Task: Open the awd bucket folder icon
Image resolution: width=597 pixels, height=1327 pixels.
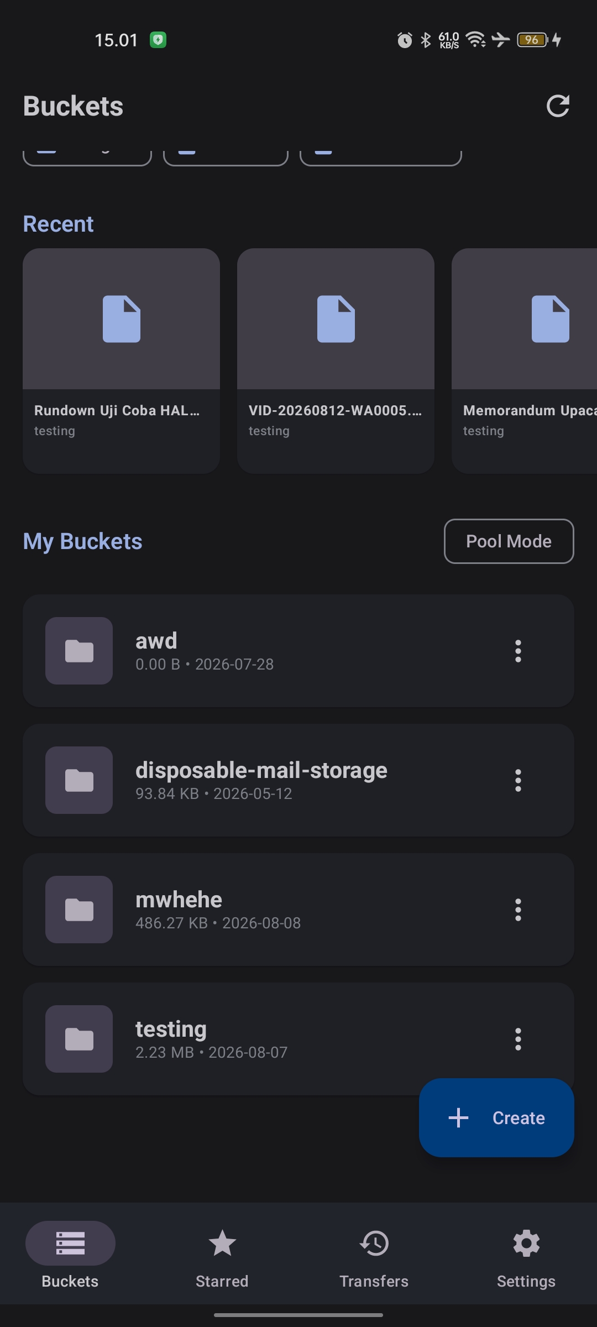Action: pos(79,651)
